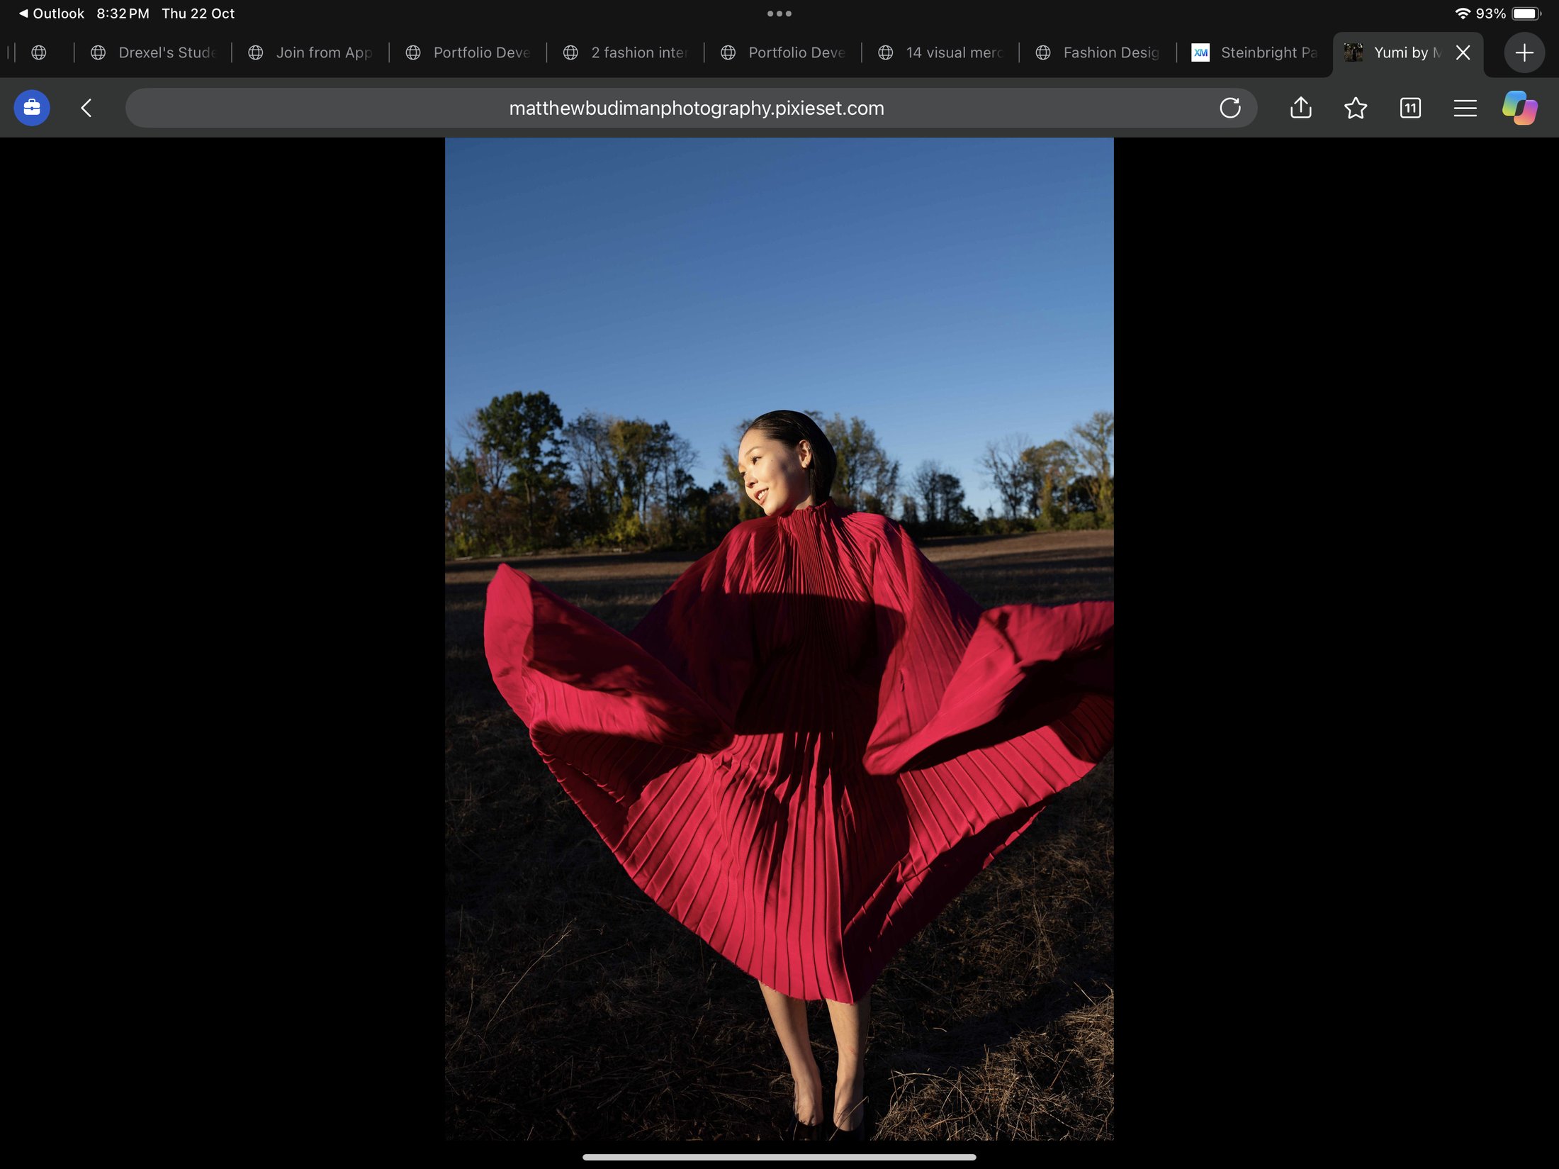Add page to favorites with star icon
Screen dimensions: 1559x1169
1355,108
